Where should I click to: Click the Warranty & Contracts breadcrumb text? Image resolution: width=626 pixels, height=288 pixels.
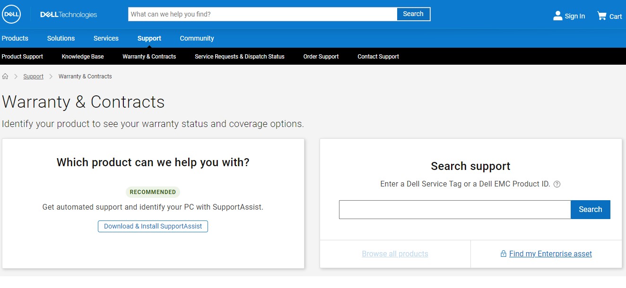pyautogui.click(x=85, y=76)
